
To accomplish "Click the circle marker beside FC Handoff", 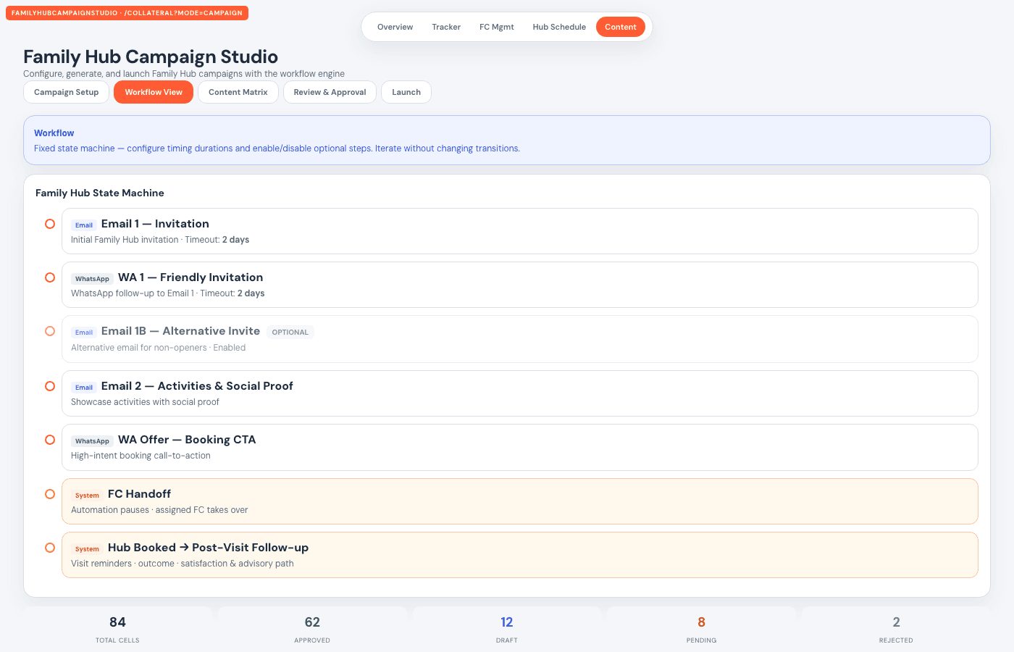I will point(50,494).
